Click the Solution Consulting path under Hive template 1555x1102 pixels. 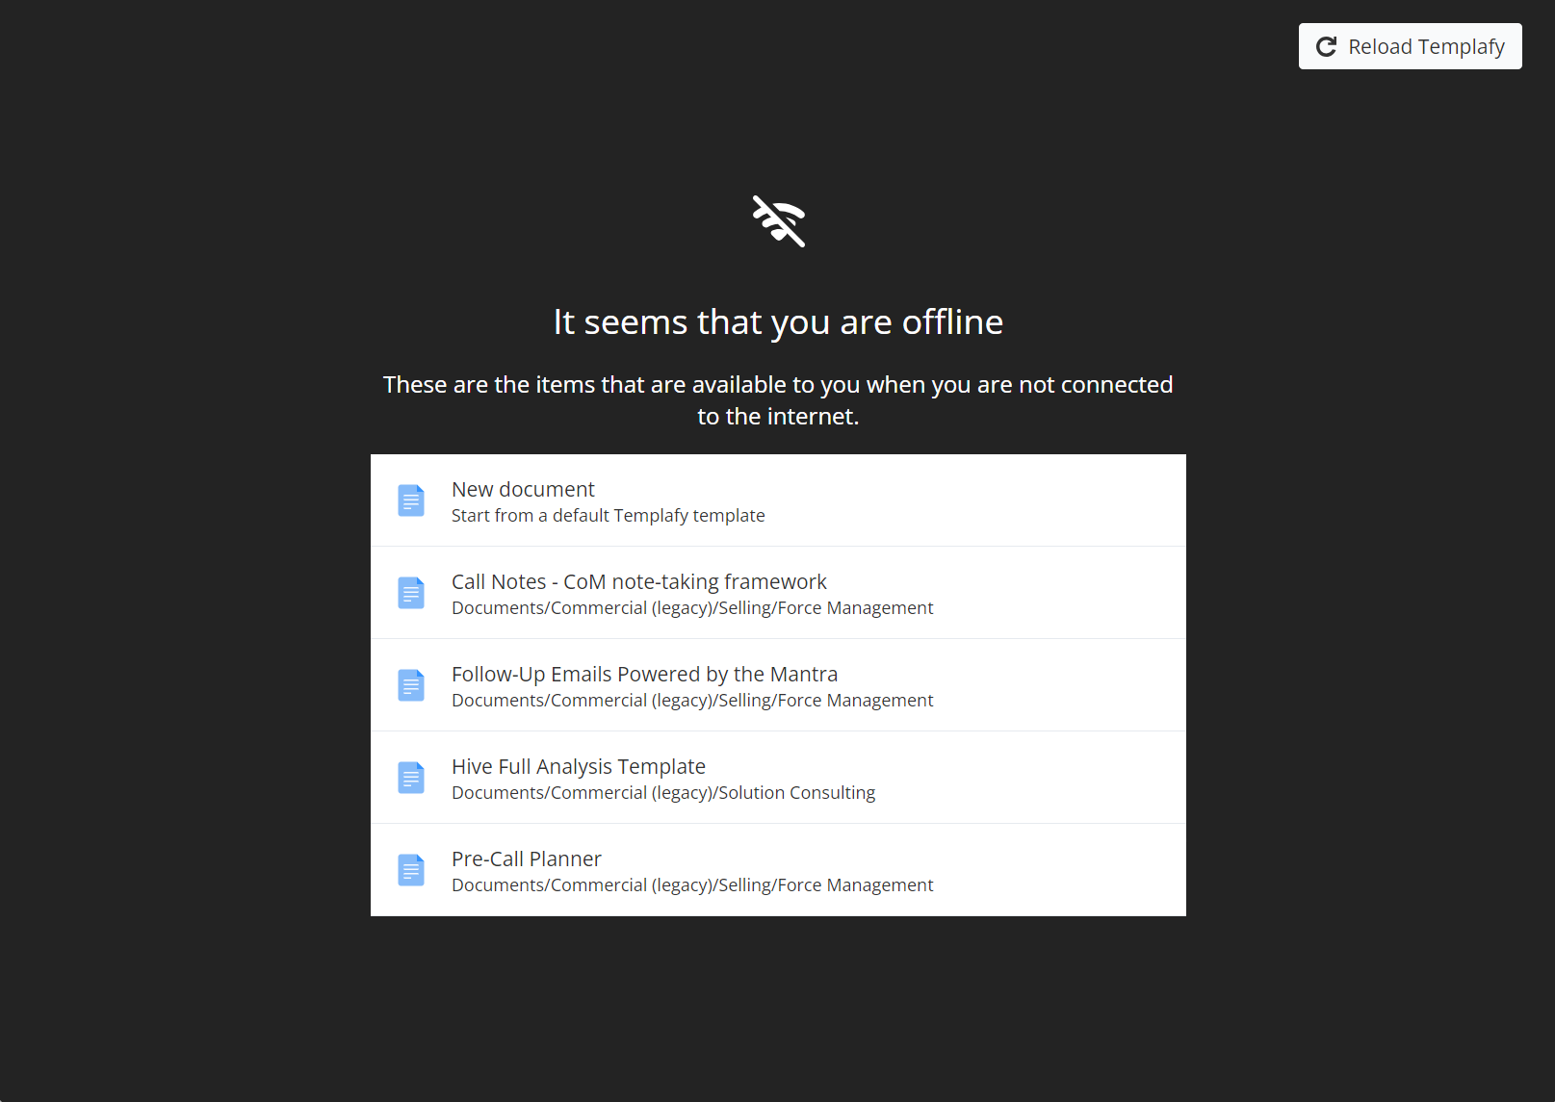click(x=663, y=793)
